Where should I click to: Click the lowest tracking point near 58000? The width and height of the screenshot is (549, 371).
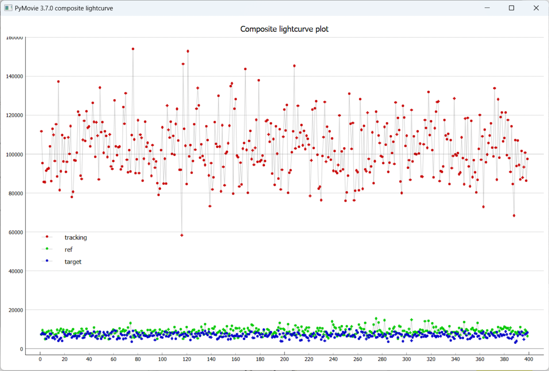pos(182,235)
